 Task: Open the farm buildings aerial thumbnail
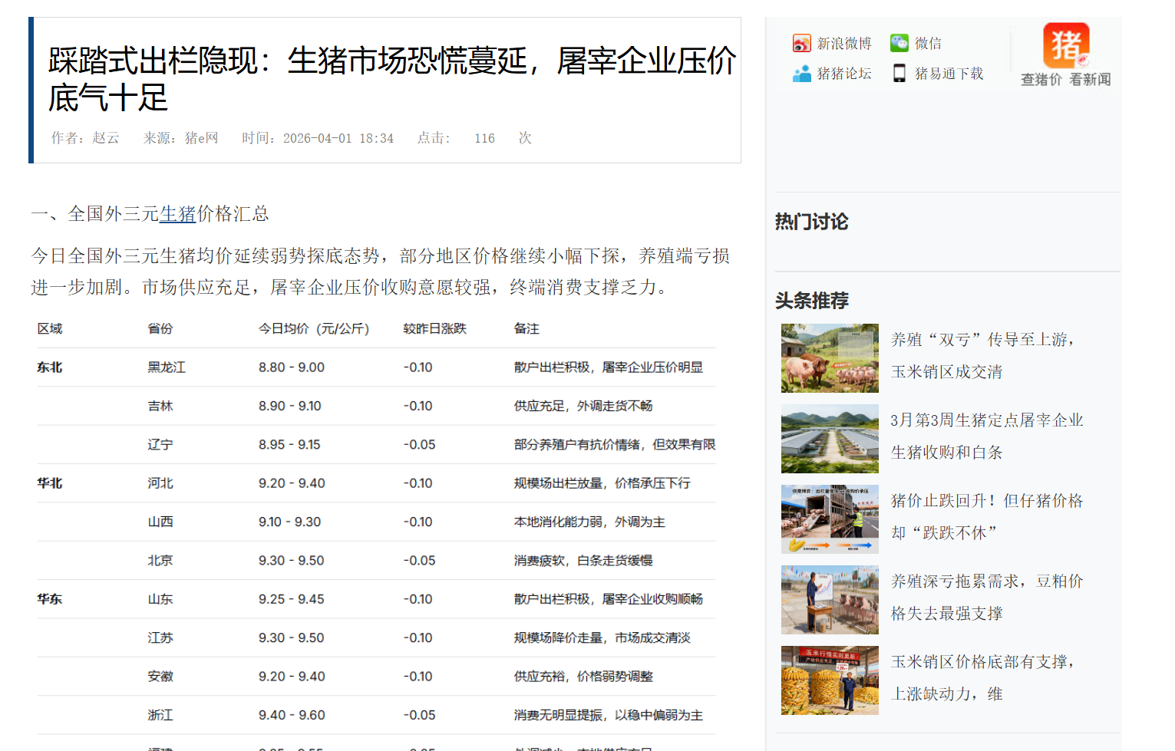click(x=830, y=439)
